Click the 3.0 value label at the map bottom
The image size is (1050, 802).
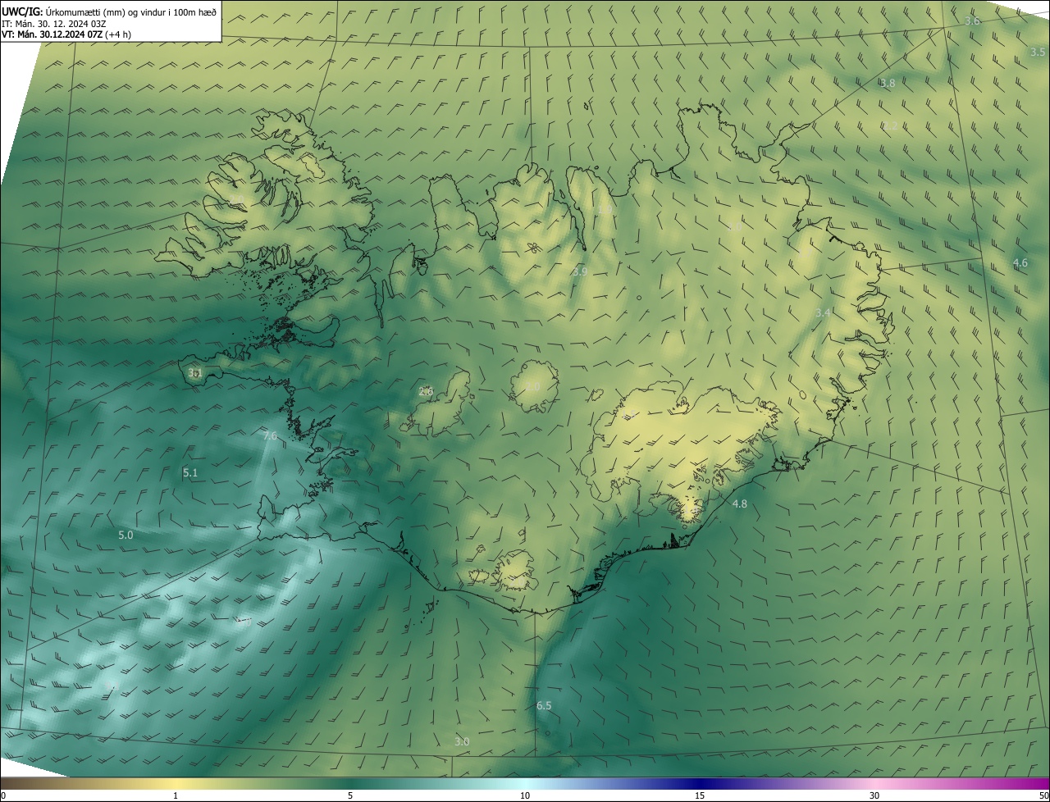(x=462, y=741)
